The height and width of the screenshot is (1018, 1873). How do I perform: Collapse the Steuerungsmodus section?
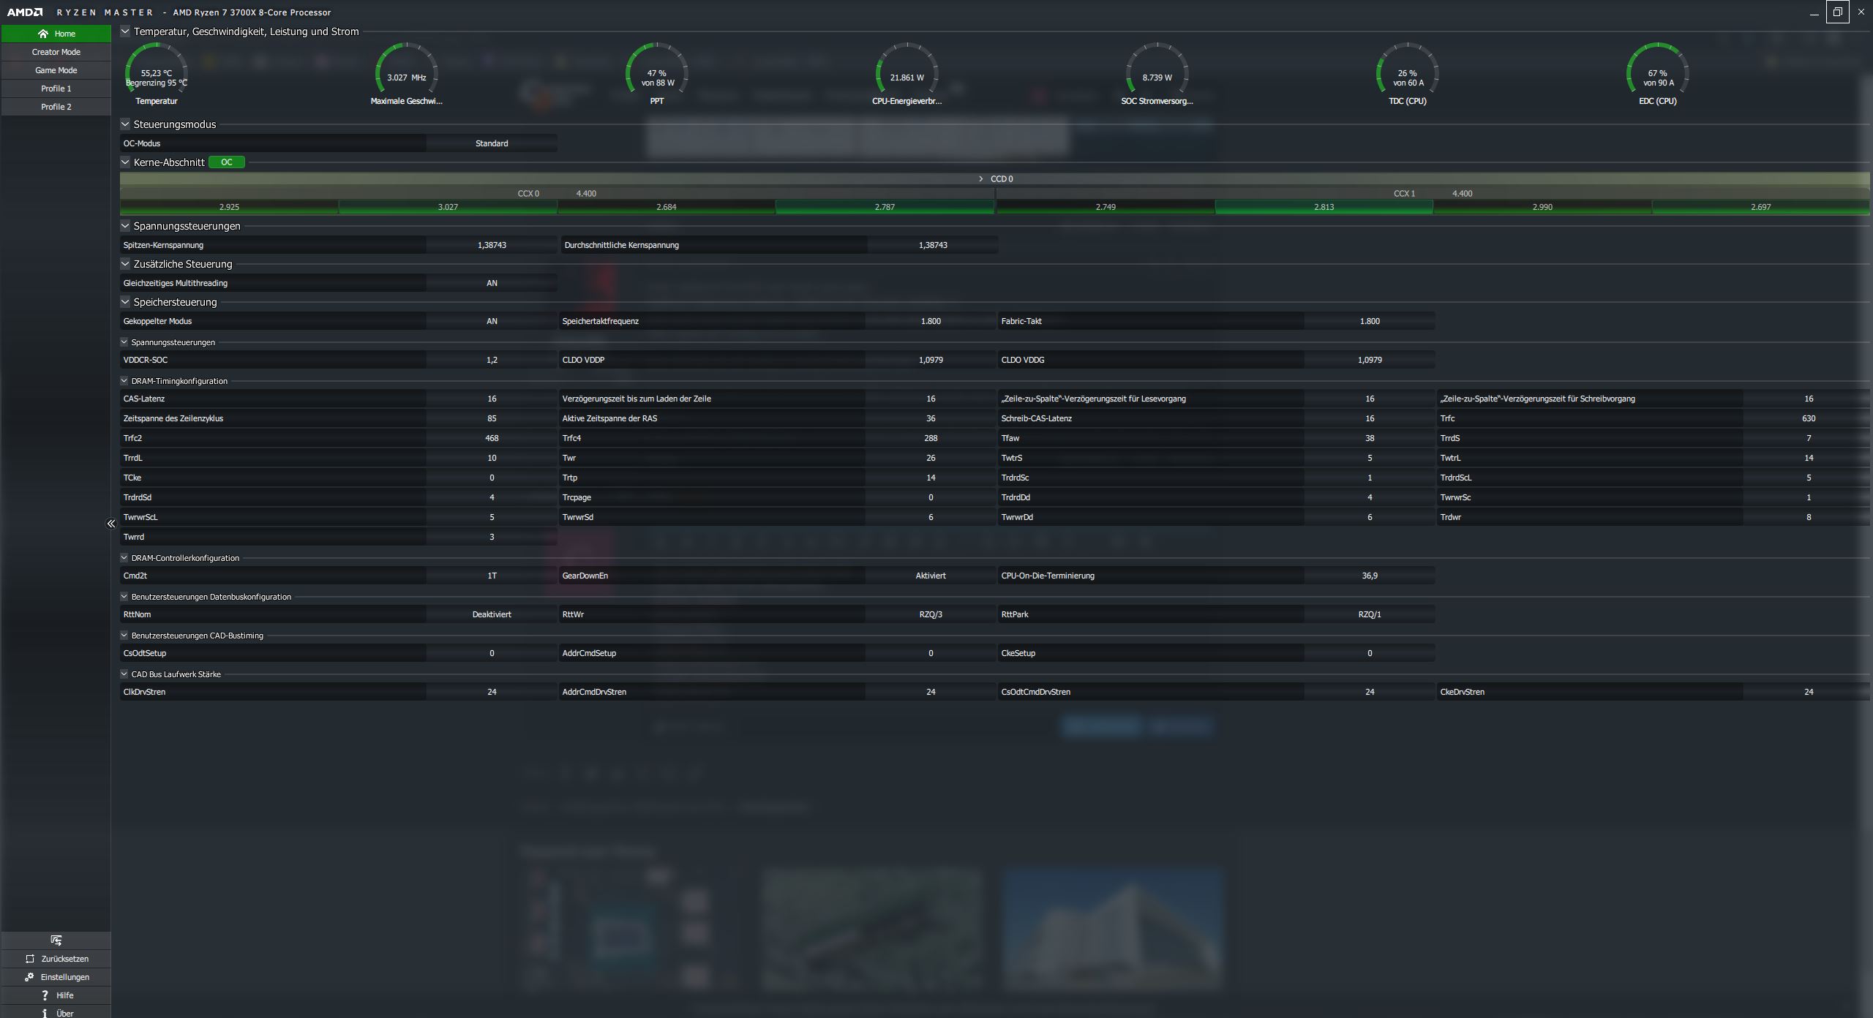pos(125,124)
